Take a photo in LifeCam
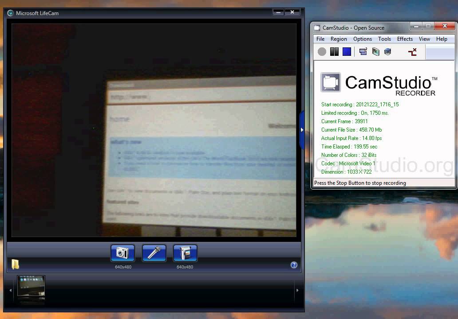 pos(122,253)
